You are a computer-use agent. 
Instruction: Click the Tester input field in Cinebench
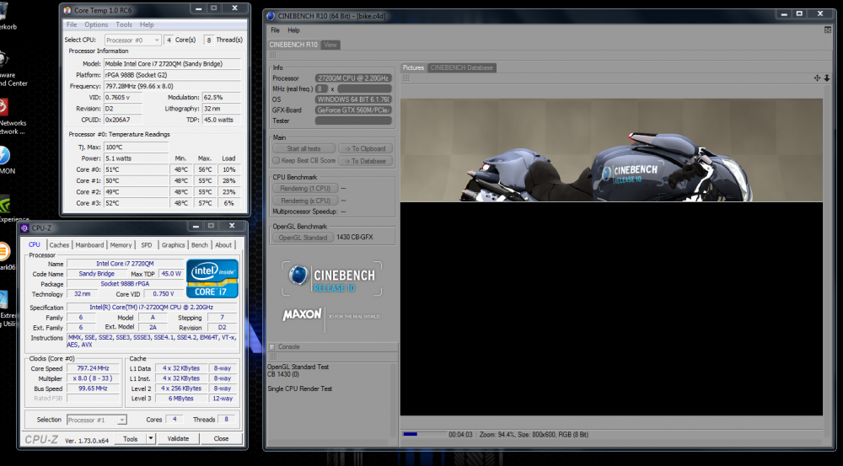(x=352, y=121)
